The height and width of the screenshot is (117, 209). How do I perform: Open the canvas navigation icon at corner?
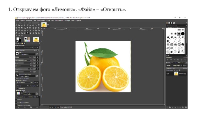(x=165, y=105)
